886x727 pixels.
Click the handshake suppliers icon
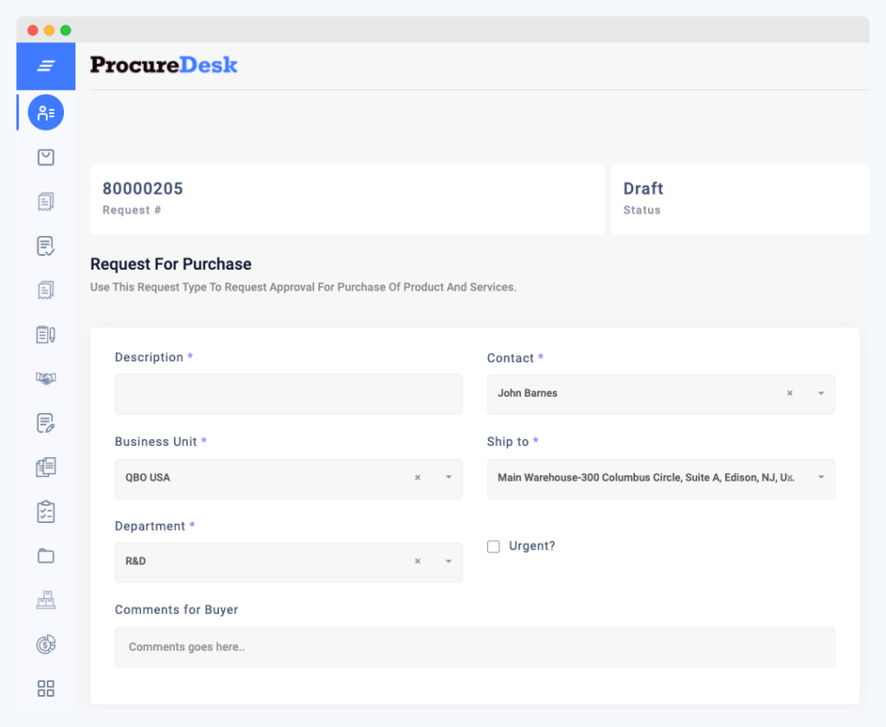coord(45,378)
